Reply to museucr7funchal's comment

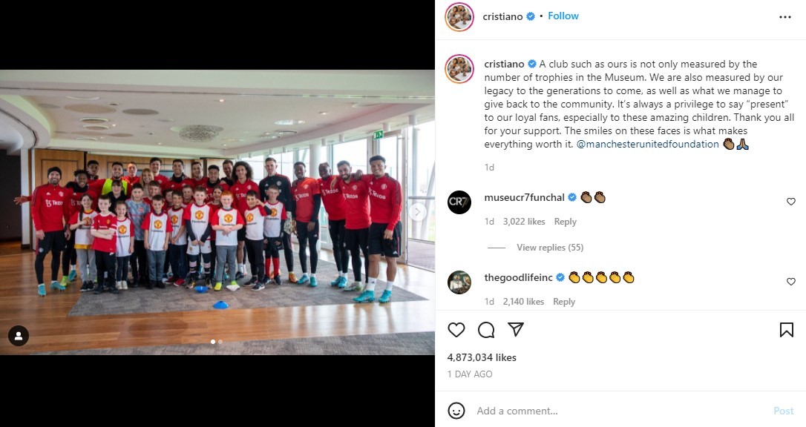click(x=566, y=222)
